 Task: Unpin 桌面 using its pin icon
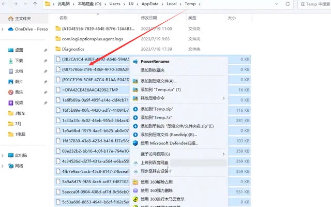(x=45, y=50)
